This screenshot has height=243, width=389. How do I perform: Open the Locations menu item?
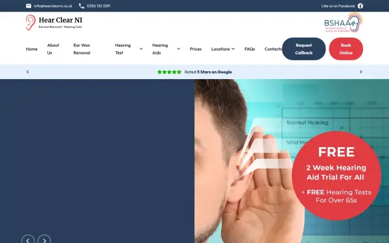tap(220, 49)
